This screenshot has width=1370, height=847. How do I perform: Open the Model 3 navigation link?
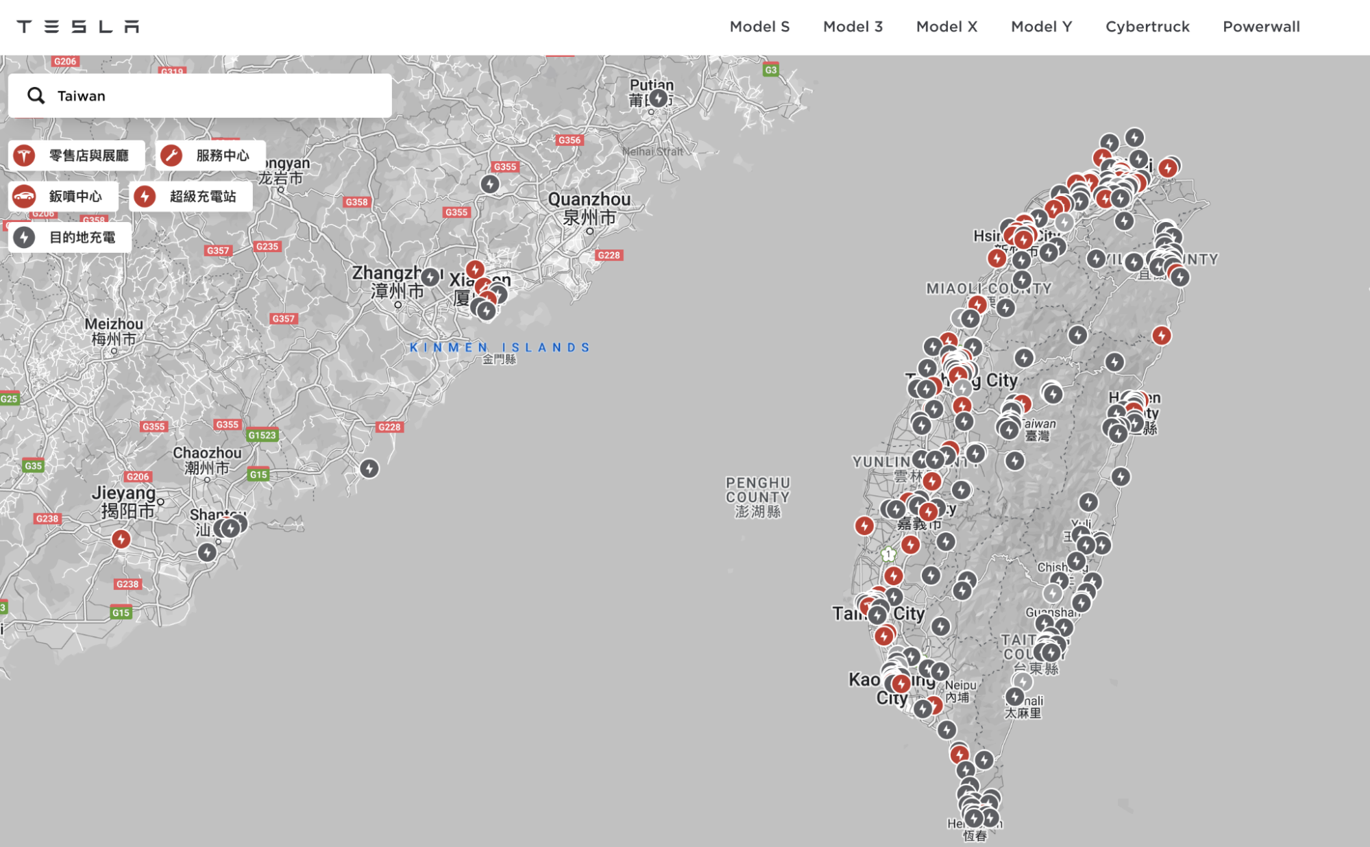pos(853,27)
